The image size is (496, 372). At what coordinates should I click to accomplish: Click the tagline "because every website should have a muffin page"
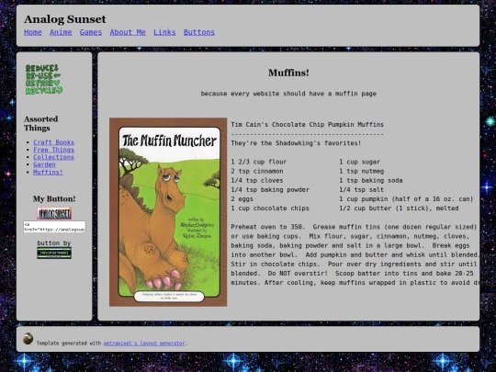pyautogui.click(x=288, y=94)
